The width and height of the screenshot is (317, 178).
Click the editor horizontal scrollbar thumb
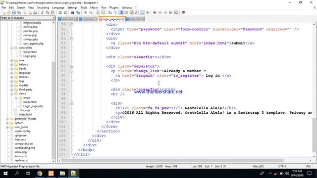[172, 160]
